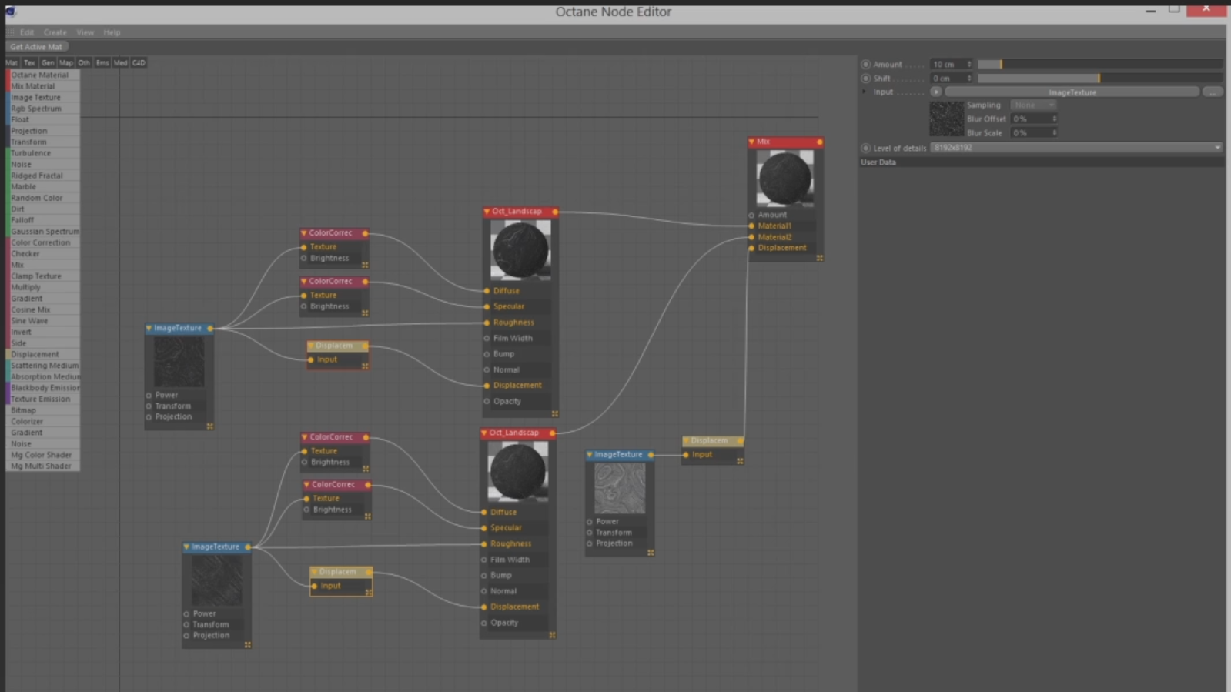Click the Cinema 4D app icon in title bar
Viewport: 1231px width, 692px height.
coord(10,11)
